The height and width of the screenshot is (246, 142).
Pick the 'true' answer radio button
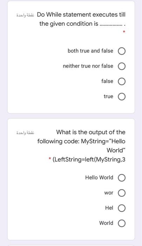(122, 97)
